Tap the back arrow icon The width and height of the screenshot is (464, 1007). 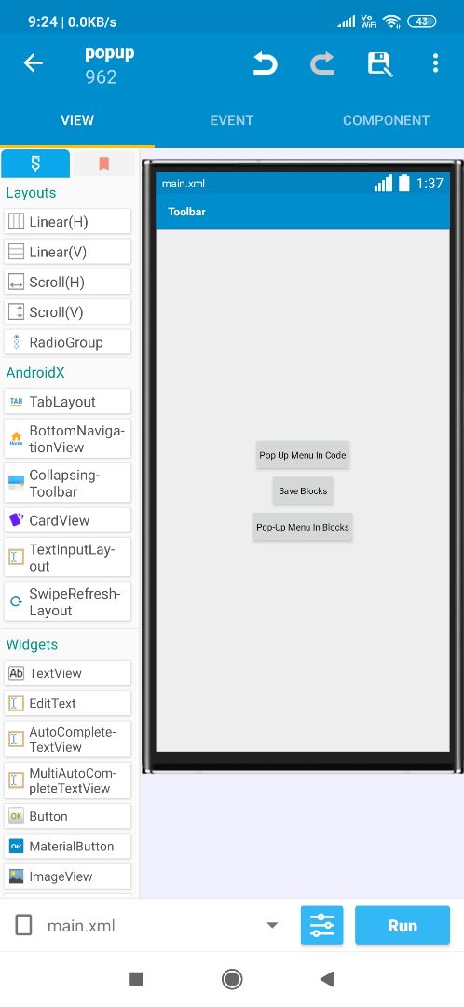(34, 63)
